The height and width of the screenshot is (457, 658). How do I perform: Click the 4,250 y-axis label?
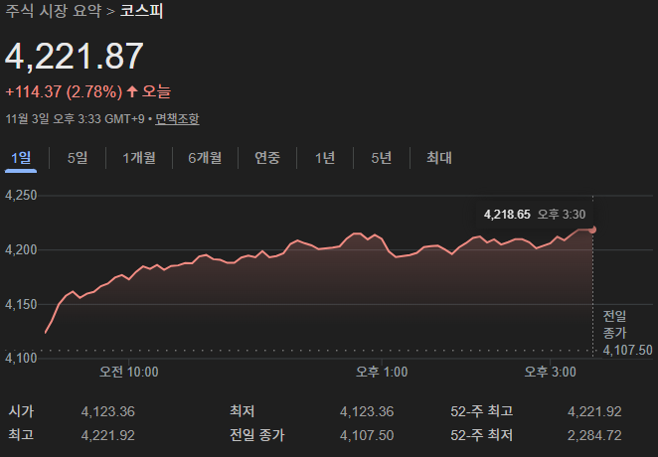(x=21, y=196)
